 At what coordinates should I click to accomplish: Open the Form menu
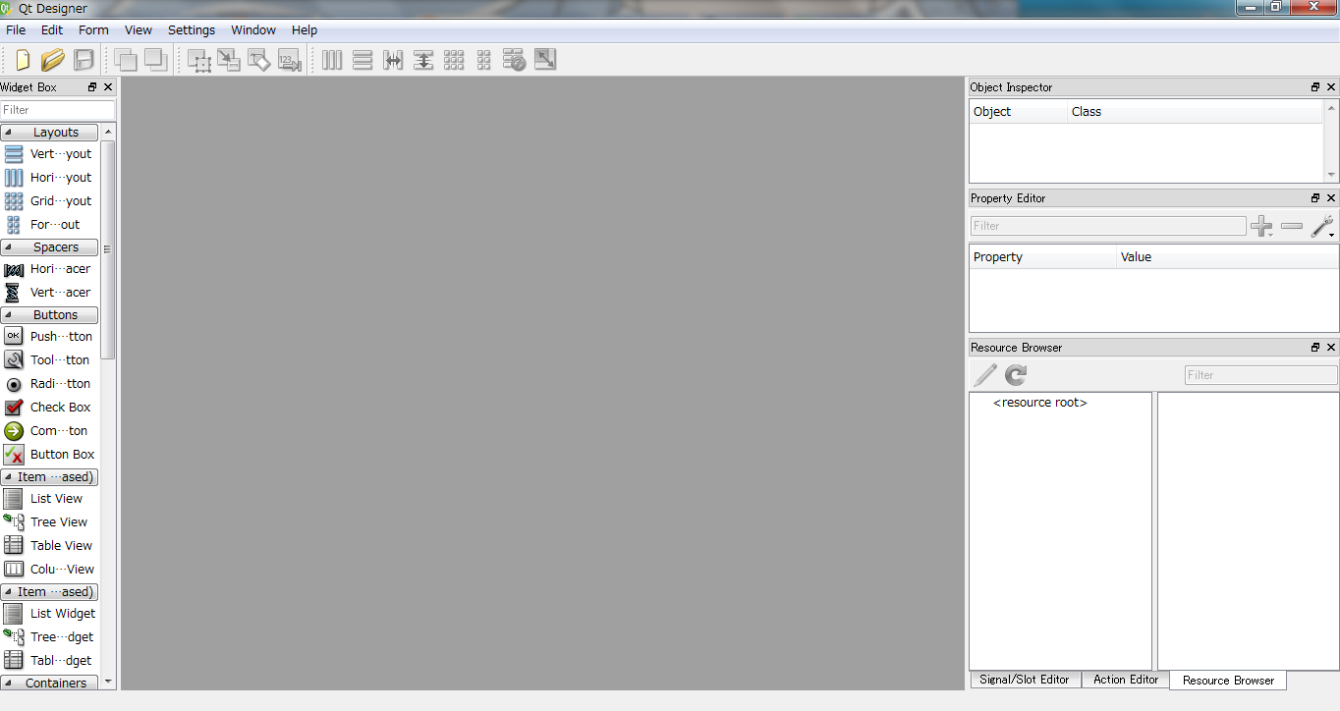point(93,29)
